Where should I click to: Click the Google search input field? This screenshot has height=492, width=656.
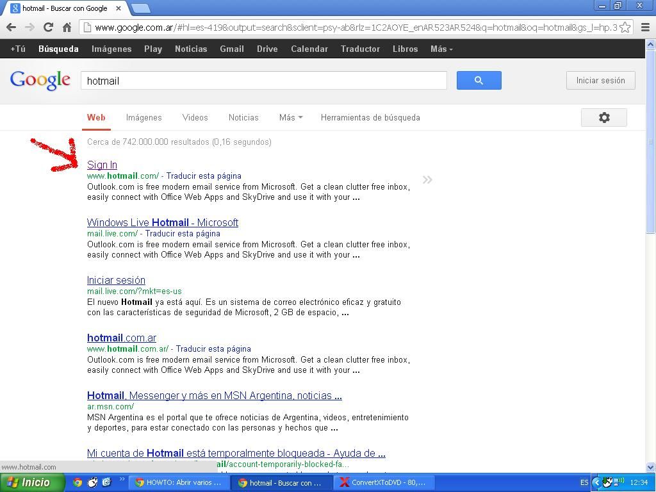tap(264, 80)
